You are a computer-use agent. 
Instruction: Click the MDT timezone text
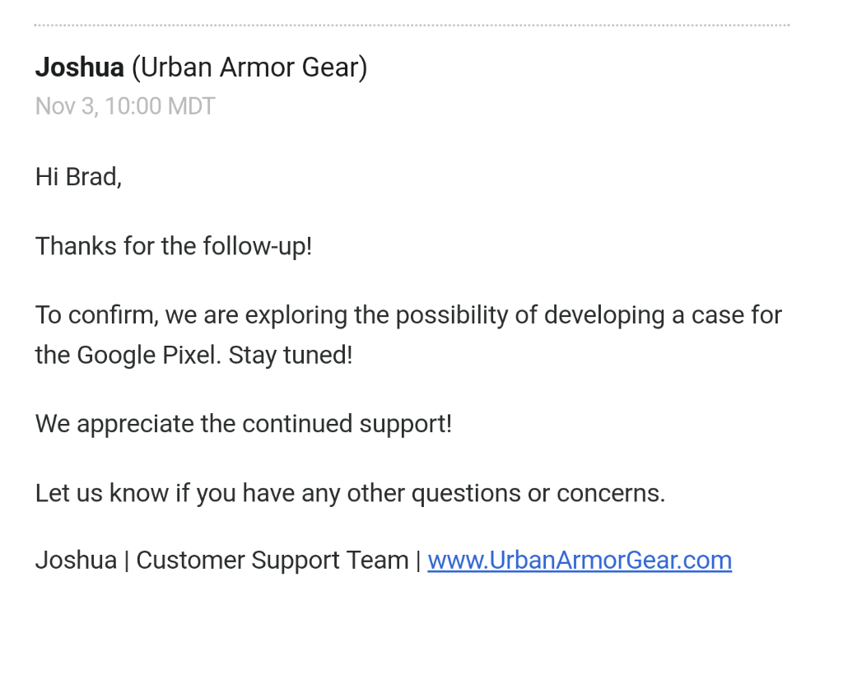[x=191, y=106]
